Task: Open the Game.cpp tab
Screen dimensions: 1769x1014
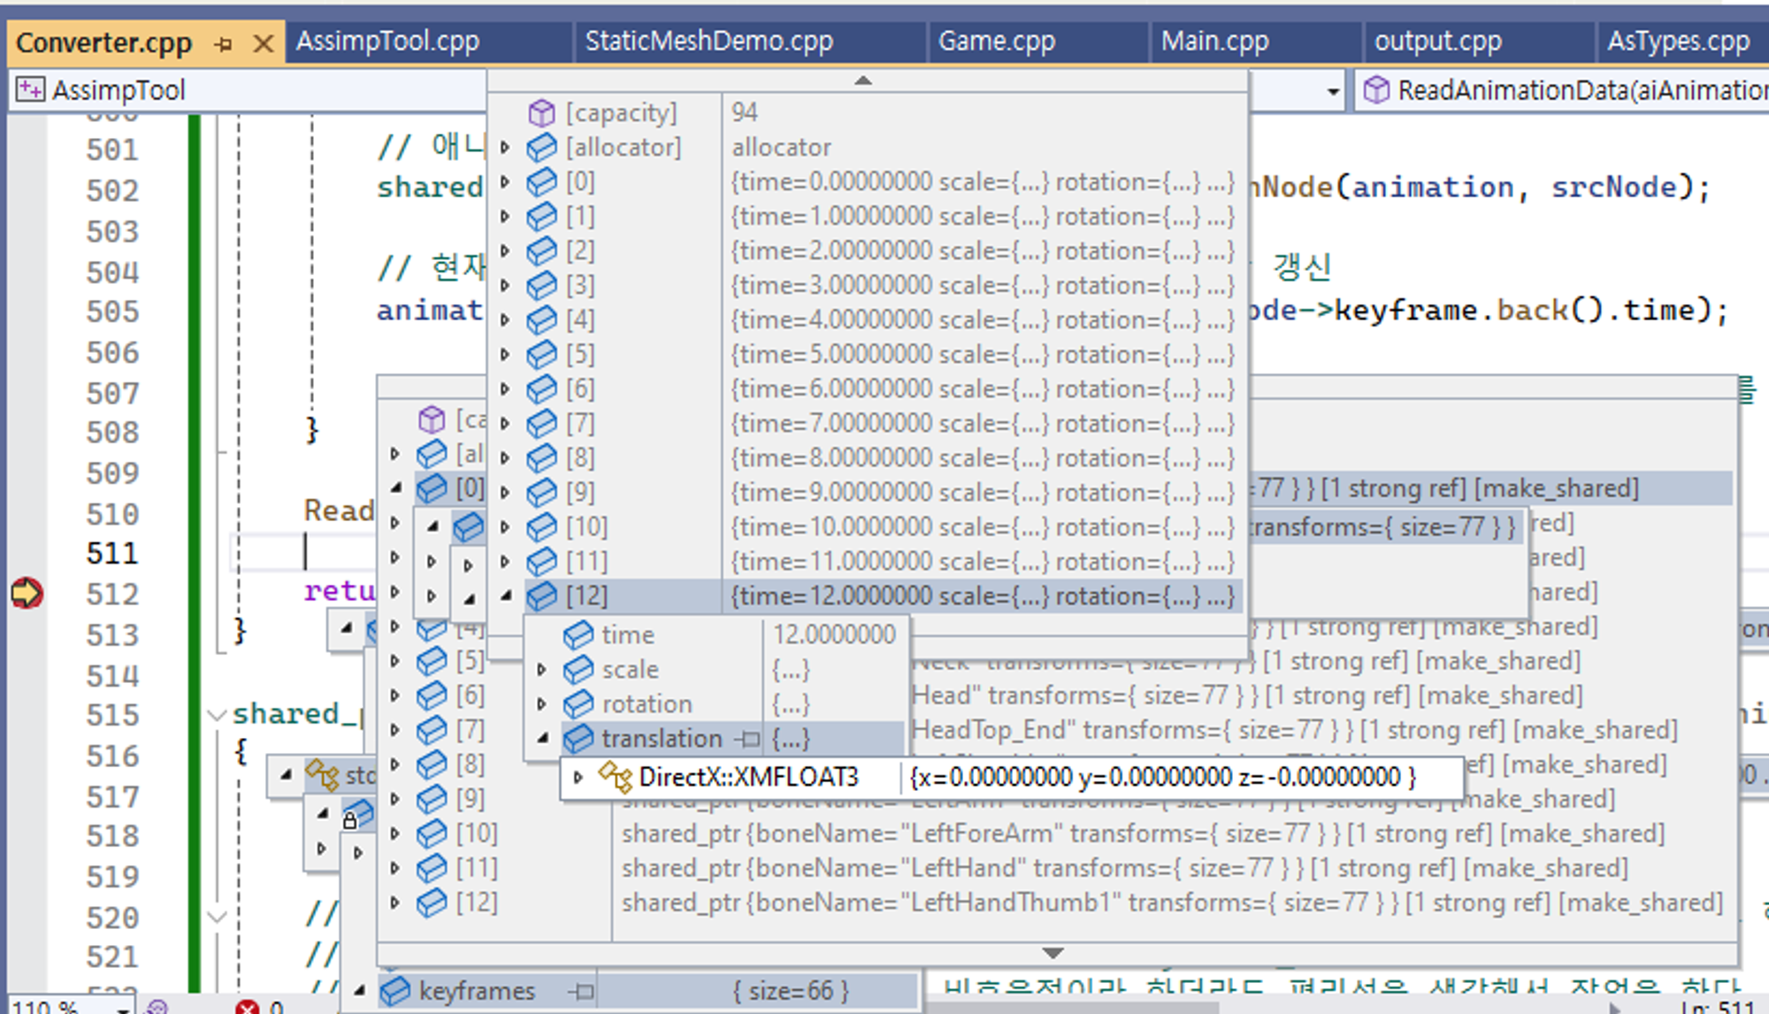Action: [996, 42]
